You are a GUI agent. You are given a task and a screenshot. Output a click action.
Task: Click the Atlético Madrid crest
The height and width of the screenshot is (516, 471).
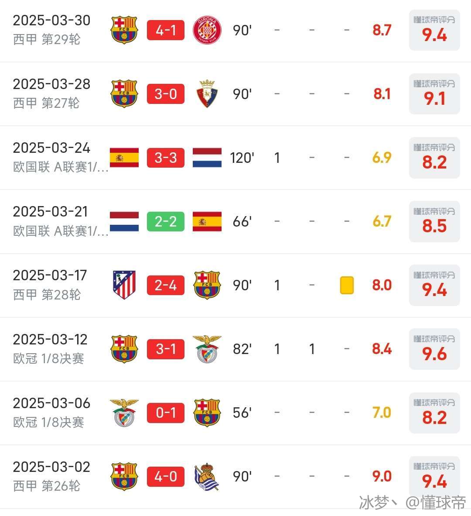[x=124, y=285]
